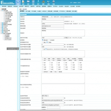
Task: Click the 管理评论 shortcut link
Action: pyautogui.click(x=27, y=6)
